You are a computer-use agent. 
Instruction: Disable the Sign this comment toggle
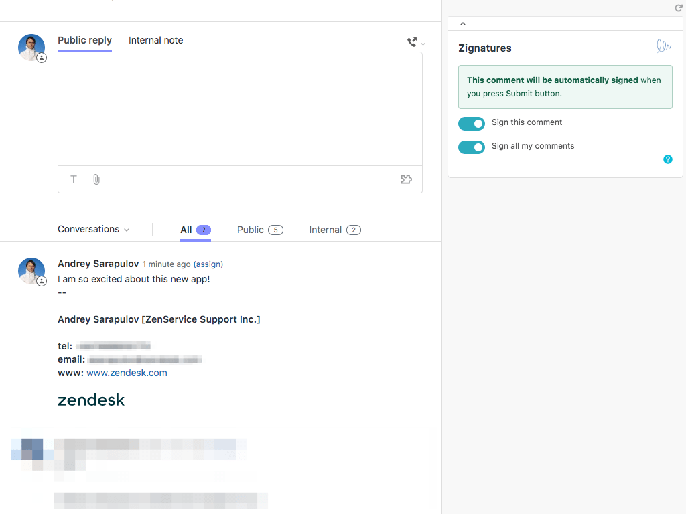coord(472,124)
